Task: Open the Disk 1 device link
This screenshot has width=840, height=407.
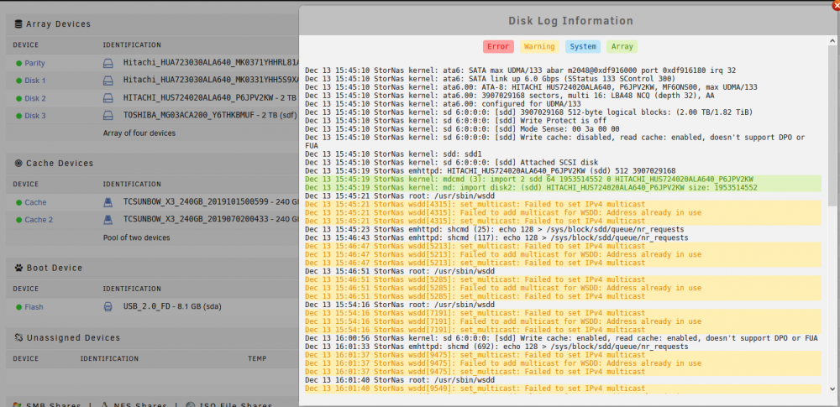Action: click(x=35, y=81)
